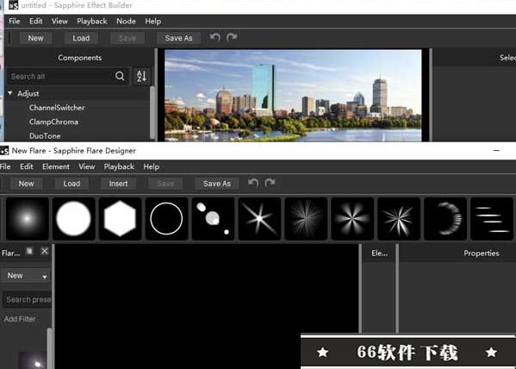This screenshot has height=369, width=516.
Task: Open Help menu in Effect Builder
Action: coord(153,22)
